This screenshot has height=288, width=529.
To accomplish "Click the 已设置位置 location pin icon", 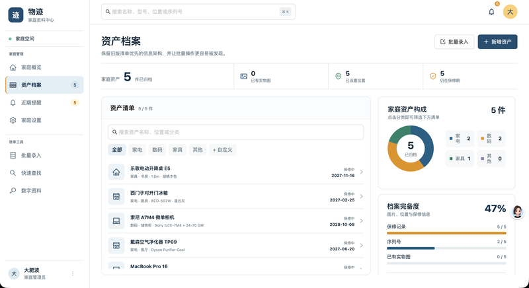I will tap(338, 77).
